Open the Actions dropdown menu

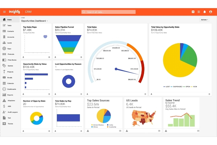pyautogui.click(x=204, y=20)
